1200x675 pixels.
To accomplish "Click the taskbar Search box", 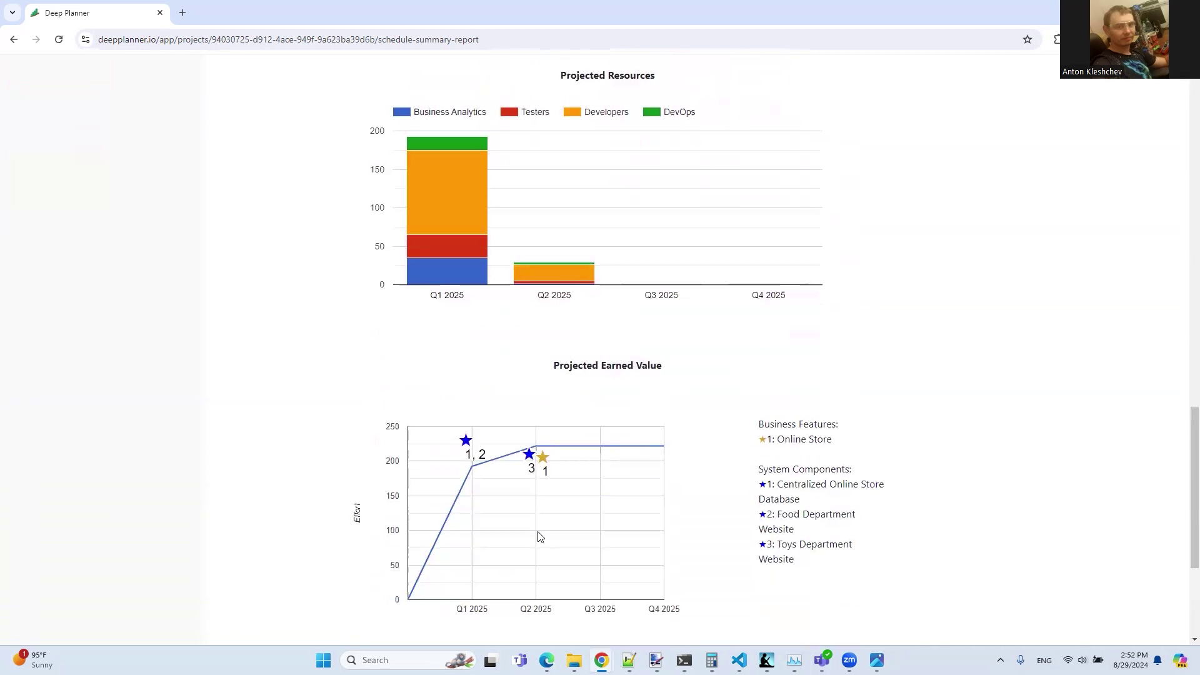I will coord(408,660).
